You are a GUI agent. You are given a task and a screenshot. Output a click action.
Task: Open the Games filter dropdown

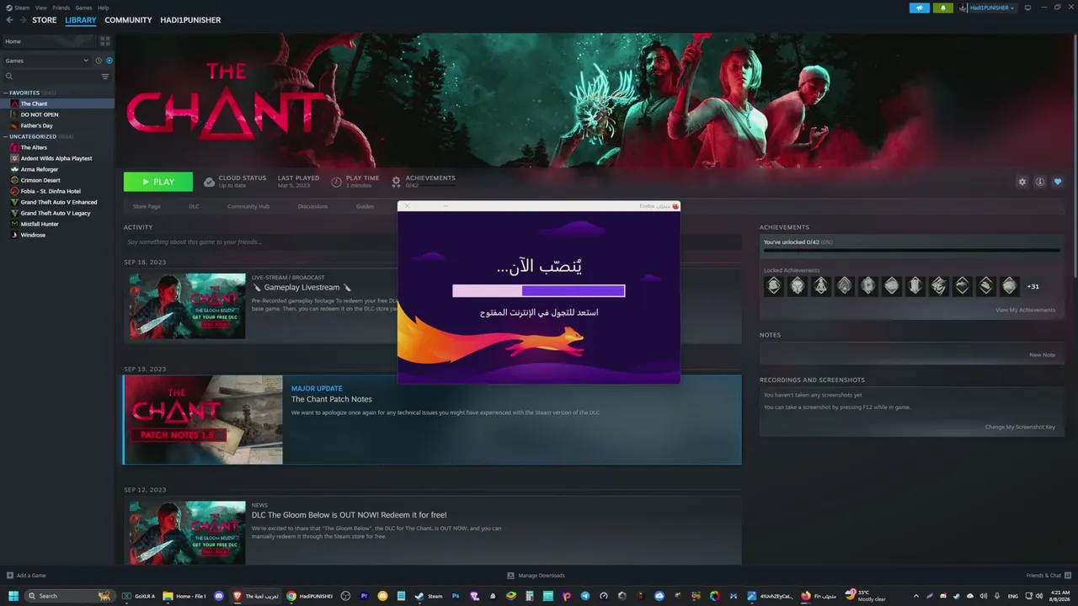coord(46,61)
